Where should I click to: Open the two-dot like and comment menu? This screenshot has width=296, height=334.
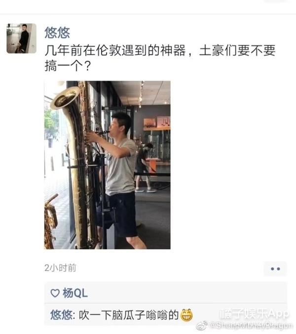pos(275,269)
